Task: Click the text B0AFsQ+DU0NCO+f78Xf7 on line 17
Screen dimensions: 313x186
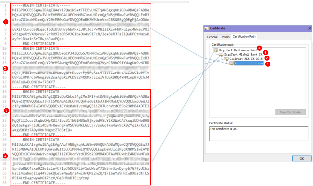Action: click(33, 82)
